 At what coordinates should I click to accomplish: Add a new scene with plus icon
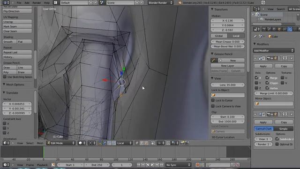coord(137,3)
